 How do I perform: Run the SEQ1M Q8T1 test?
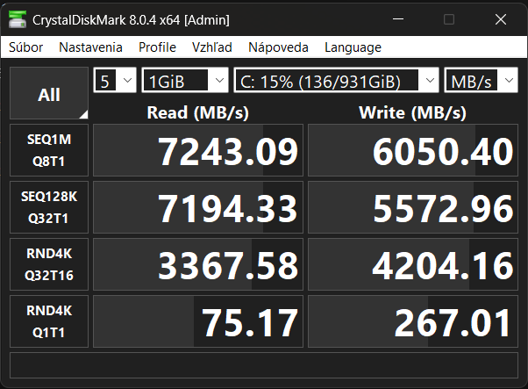tap(49, 150)
